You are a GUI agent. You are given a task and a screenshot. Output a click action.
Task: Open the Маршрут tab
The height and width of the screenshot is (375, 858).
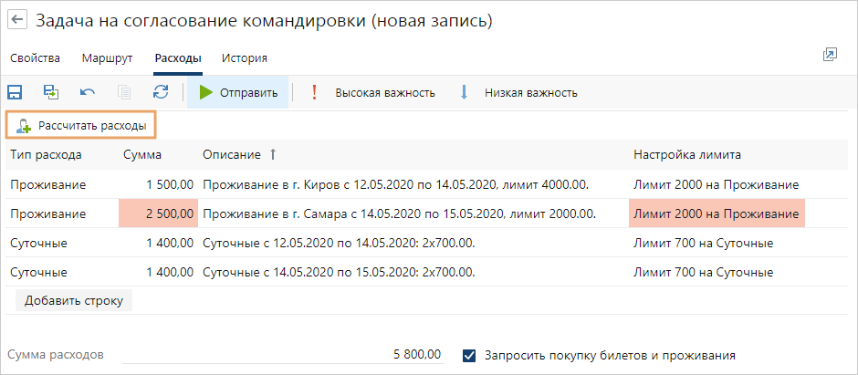tap(108, 58)
